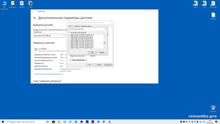Click the taskbar clock and date
This screenshot has width=220, height=124.
click(x=210, y=122)
